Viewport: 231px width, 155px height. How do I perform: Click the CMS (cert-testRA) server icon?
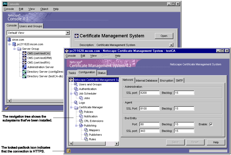click(24, 63)
